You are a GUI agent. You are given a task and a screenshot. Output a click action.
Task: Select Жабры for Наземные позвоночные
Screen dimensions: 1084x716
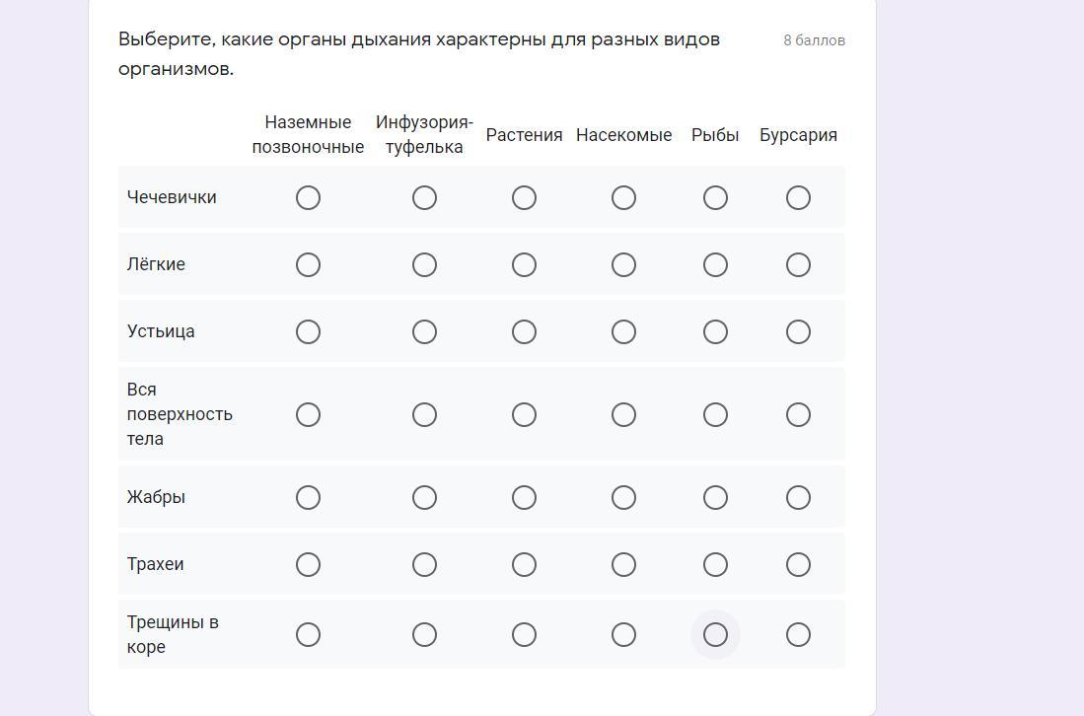click(308, 498)
